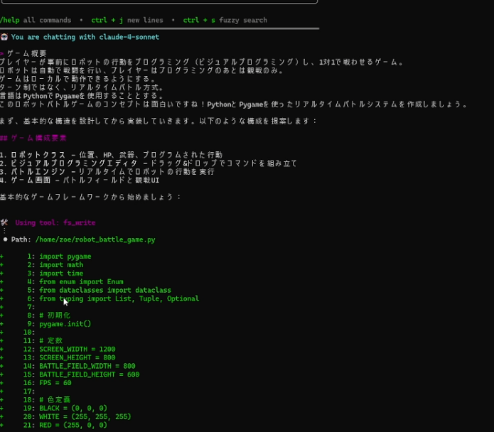Click the 'ゲーム概要' prompt line
The image size is (494, 432).
point(27,53)
